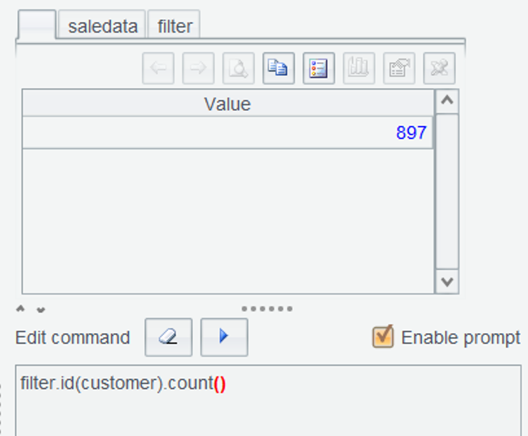Click the copy data icon
The height and width of the screenshot is (436, 528).
[x=278, y=68]
